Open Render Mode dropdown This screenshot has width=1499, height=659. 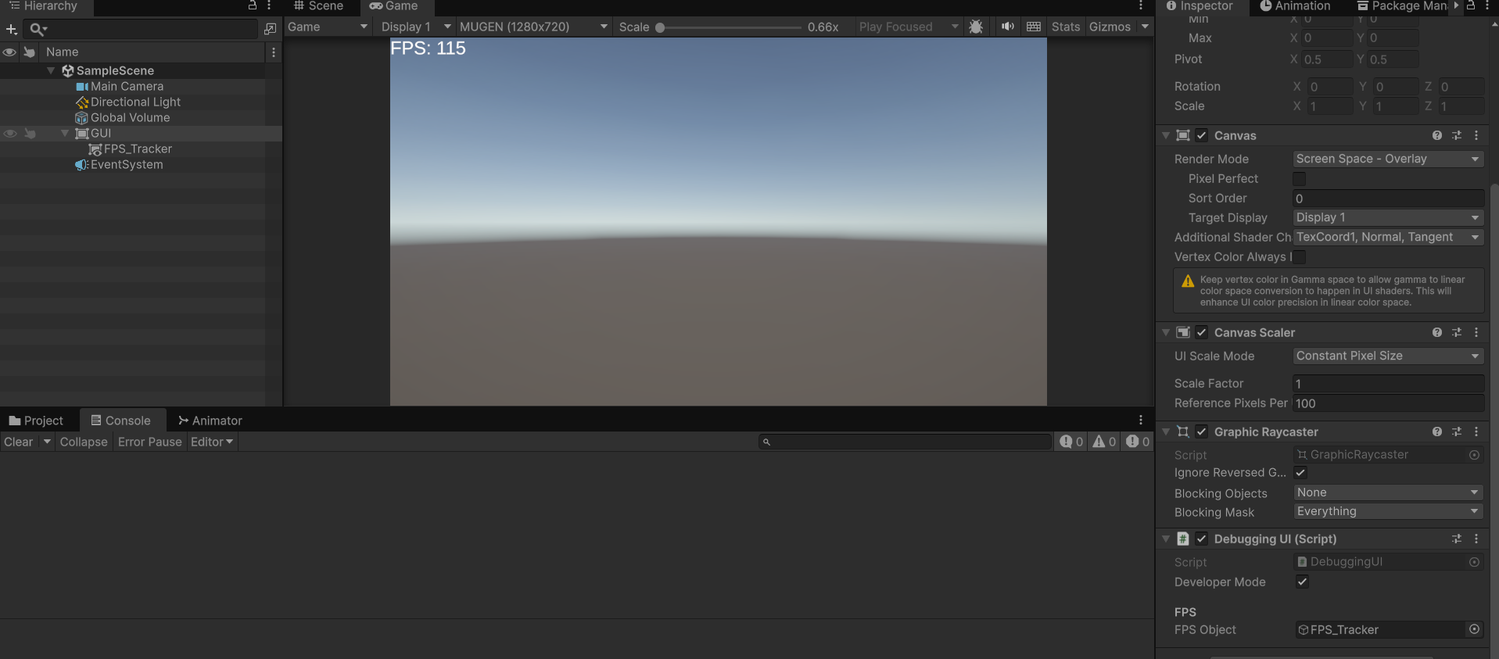tap(1388, 159)
